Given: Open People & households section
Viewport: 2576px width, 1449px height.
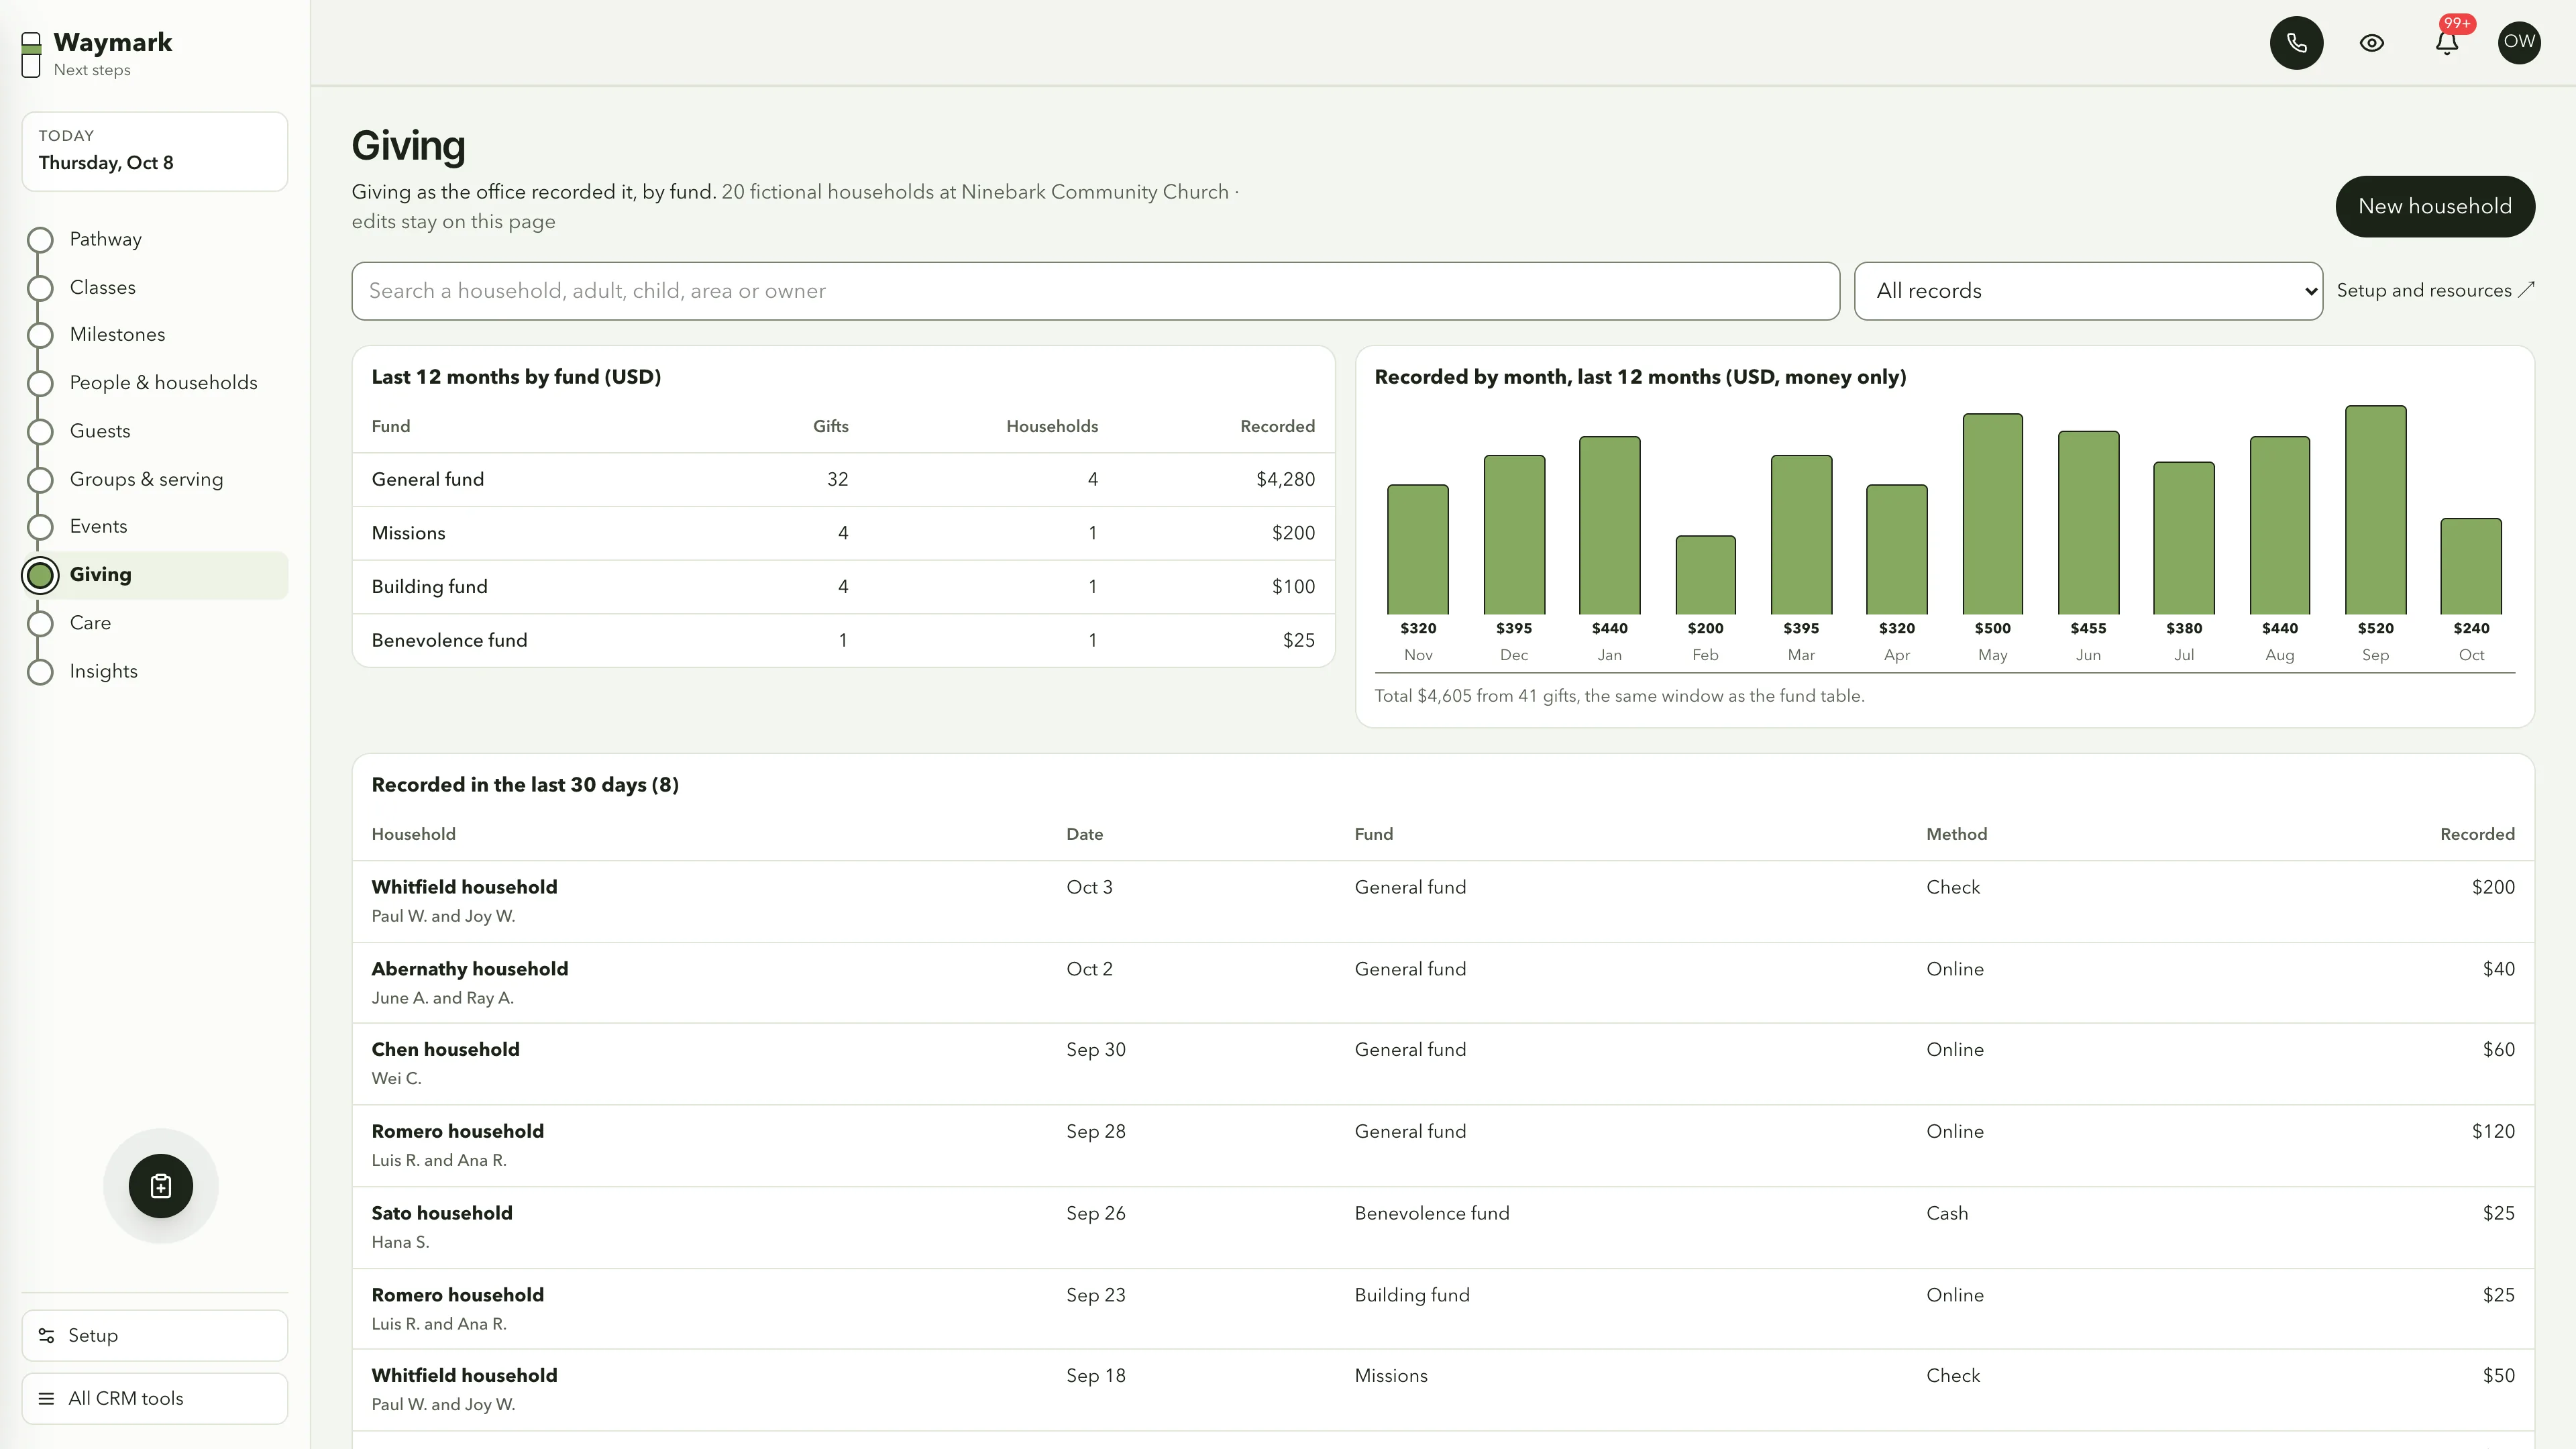Looking at the screenshot, I should (x=163, y=382).
